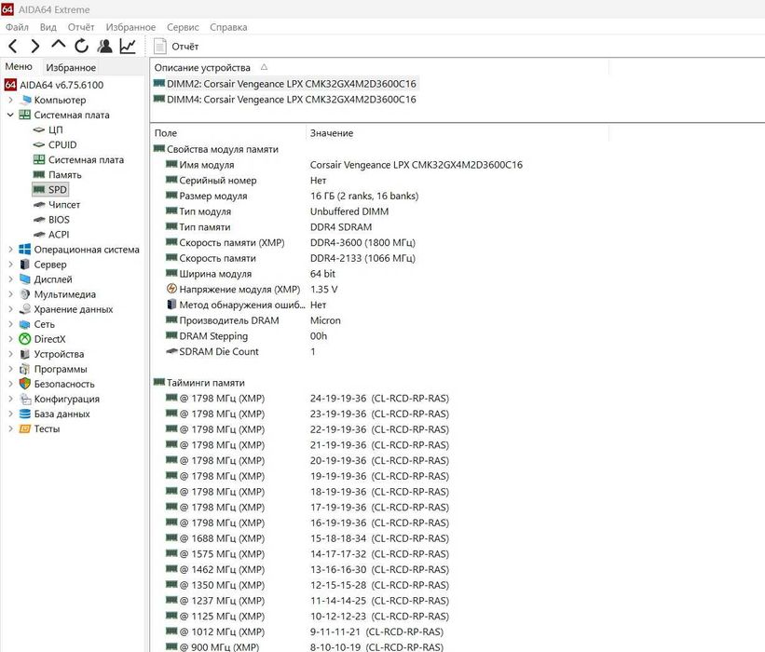This screenshot has width=765, height=652.
Task: Expand the DirectX node
Action: (11, 339)
